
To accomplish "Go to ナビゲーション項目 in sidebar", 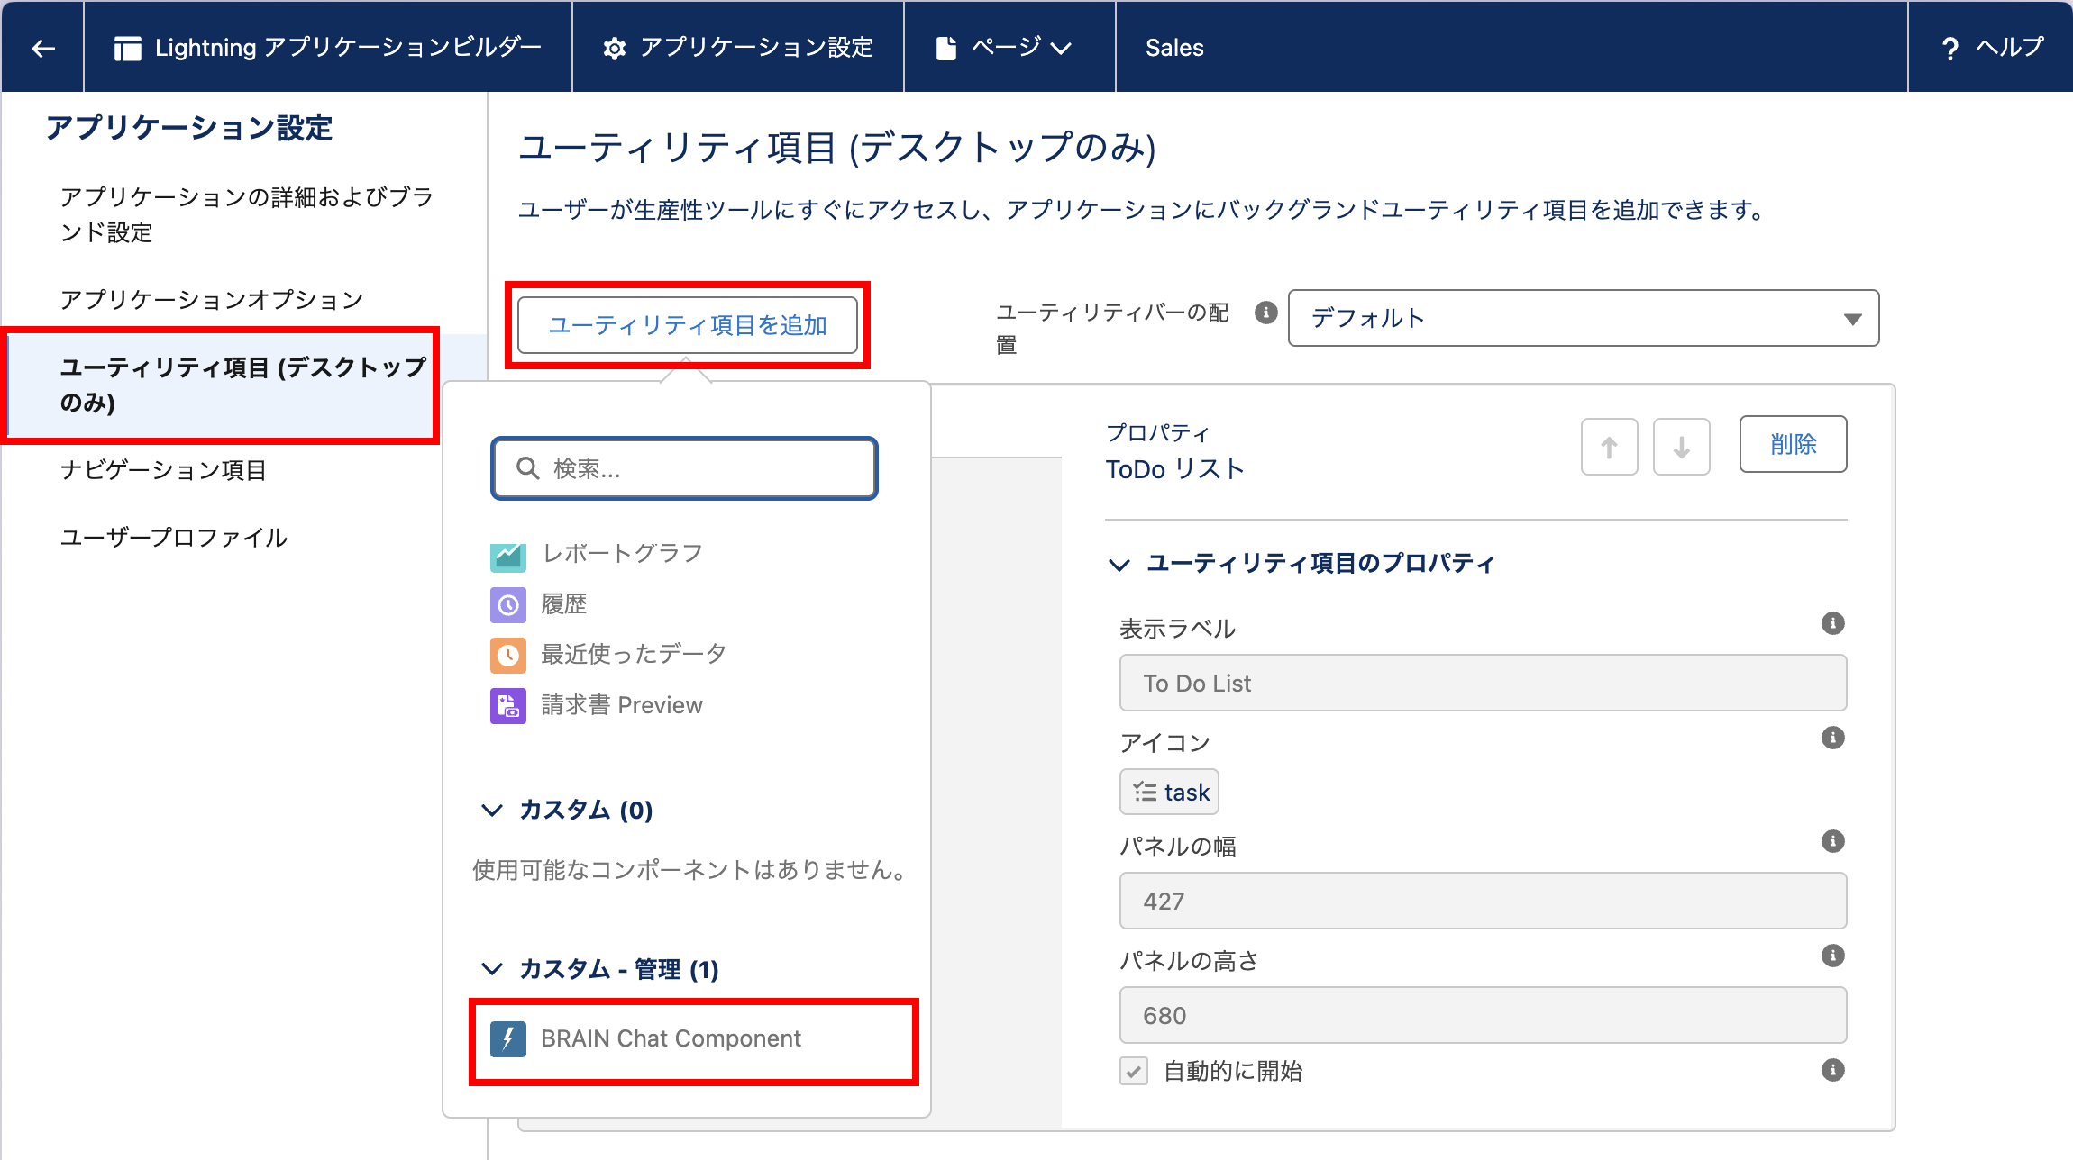I will (163, 470).
